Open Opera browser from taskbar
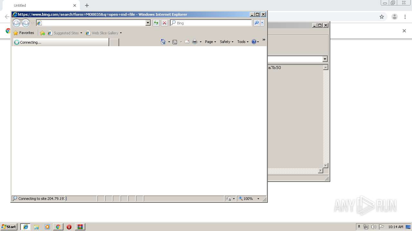Screen dimensions: 412x231 click(69, 227)
